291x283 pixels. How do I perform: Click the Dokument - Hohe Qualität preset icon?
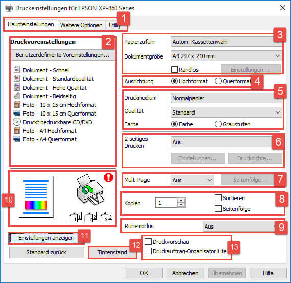[x=17, y=88]
